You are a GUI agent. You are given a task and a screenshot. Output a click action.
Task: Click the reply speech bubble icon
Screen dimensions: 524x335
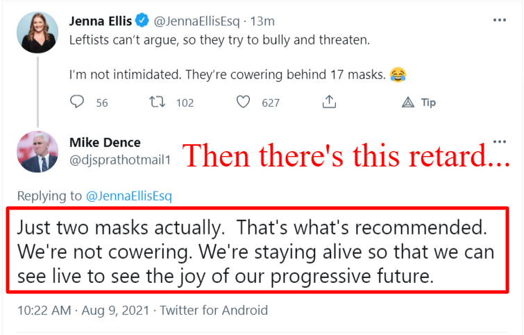click(77, 103)
